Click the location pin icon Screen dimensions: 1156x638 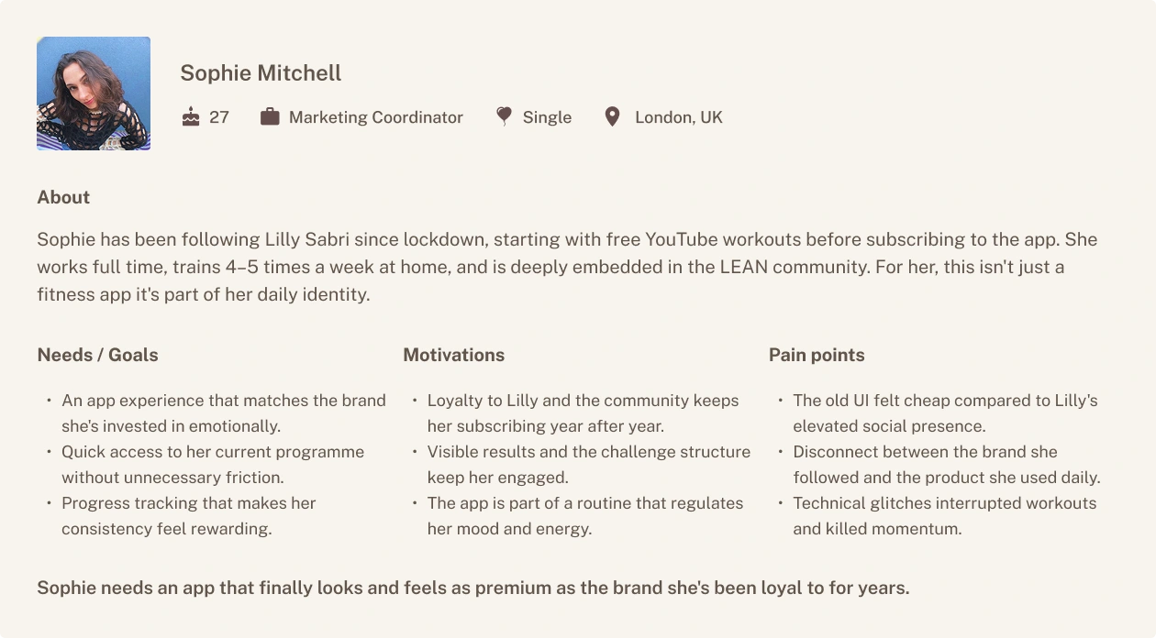[x=612, y=116]
